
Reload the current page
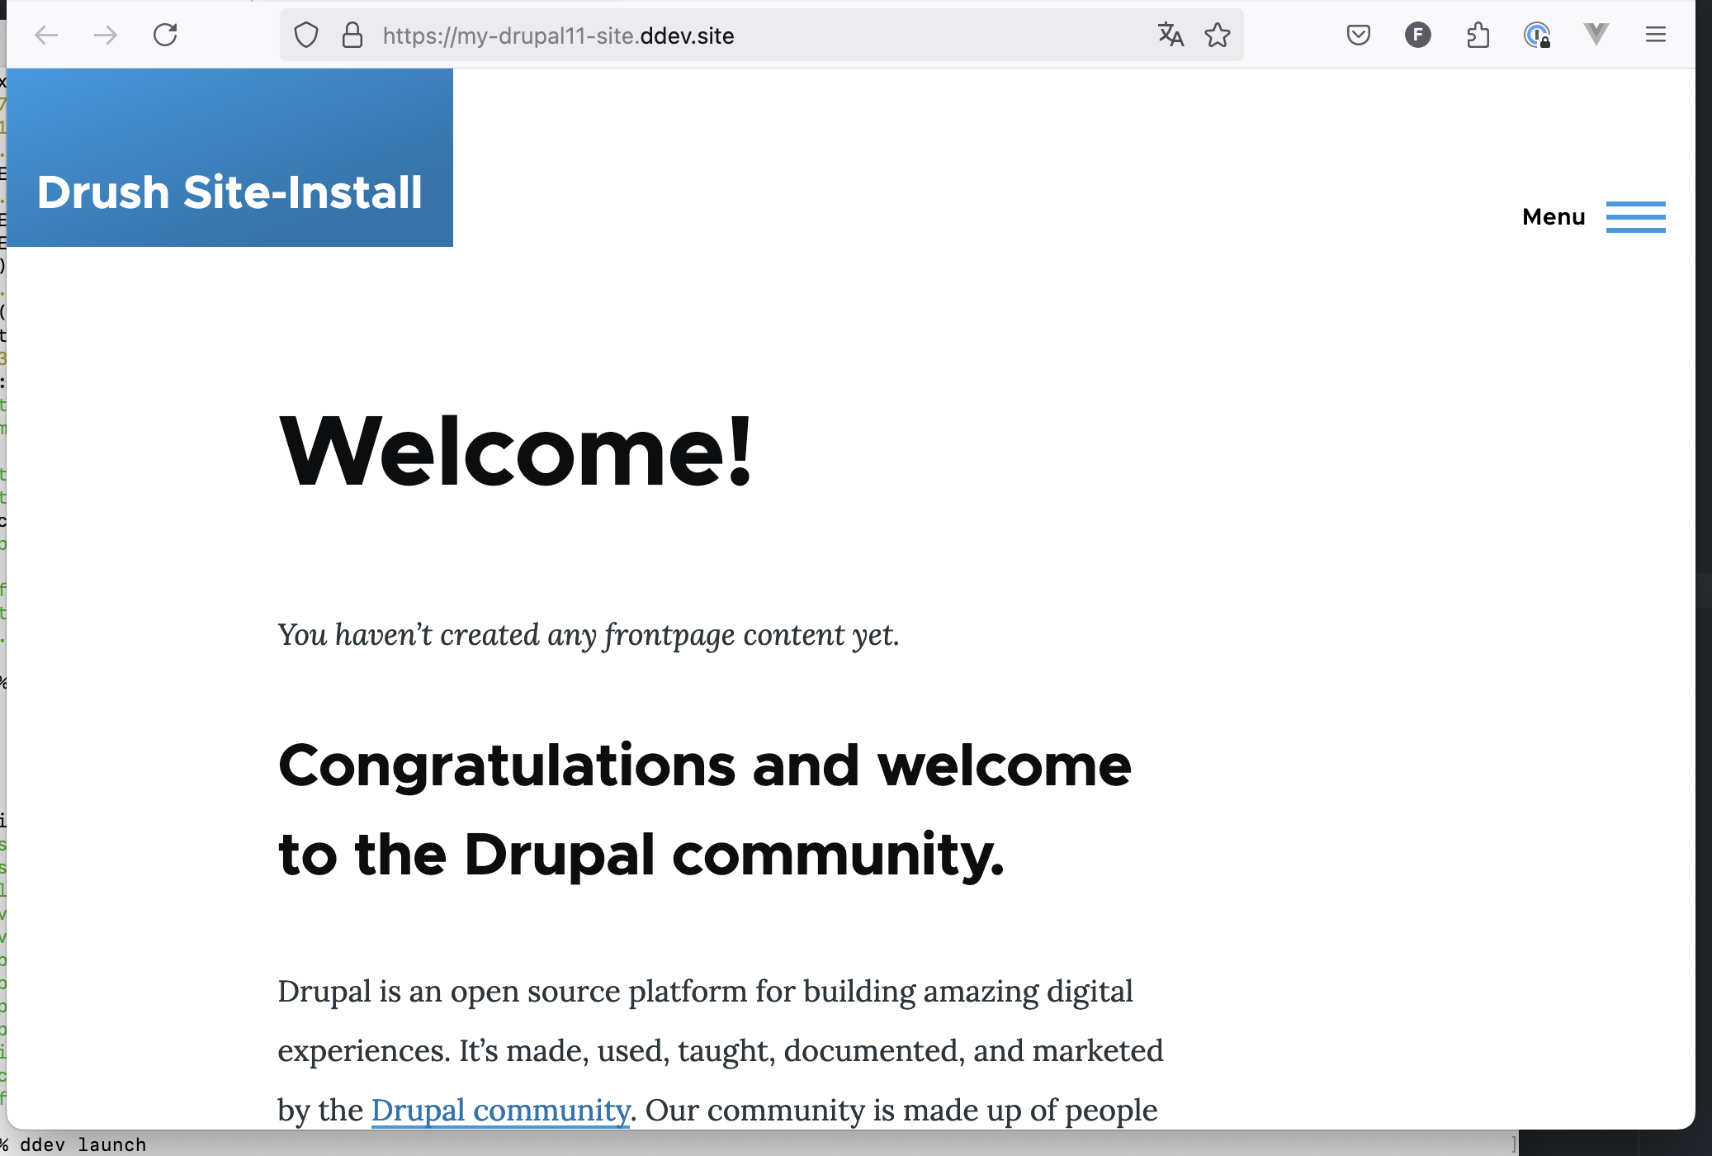coord(165,36)
